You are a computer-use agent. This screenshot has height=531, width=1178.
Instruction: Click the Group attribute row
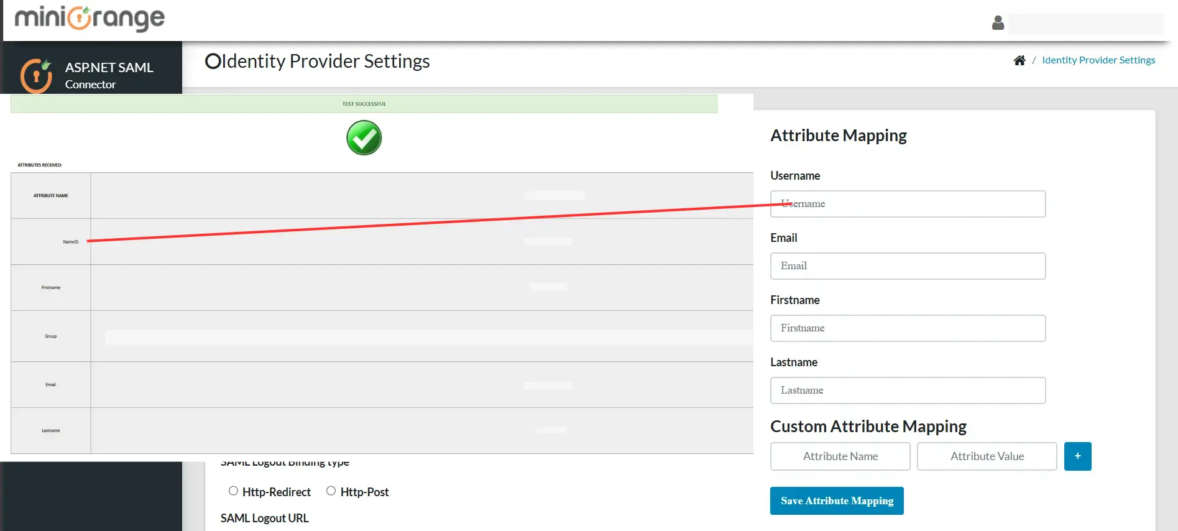tap(51, 336)
